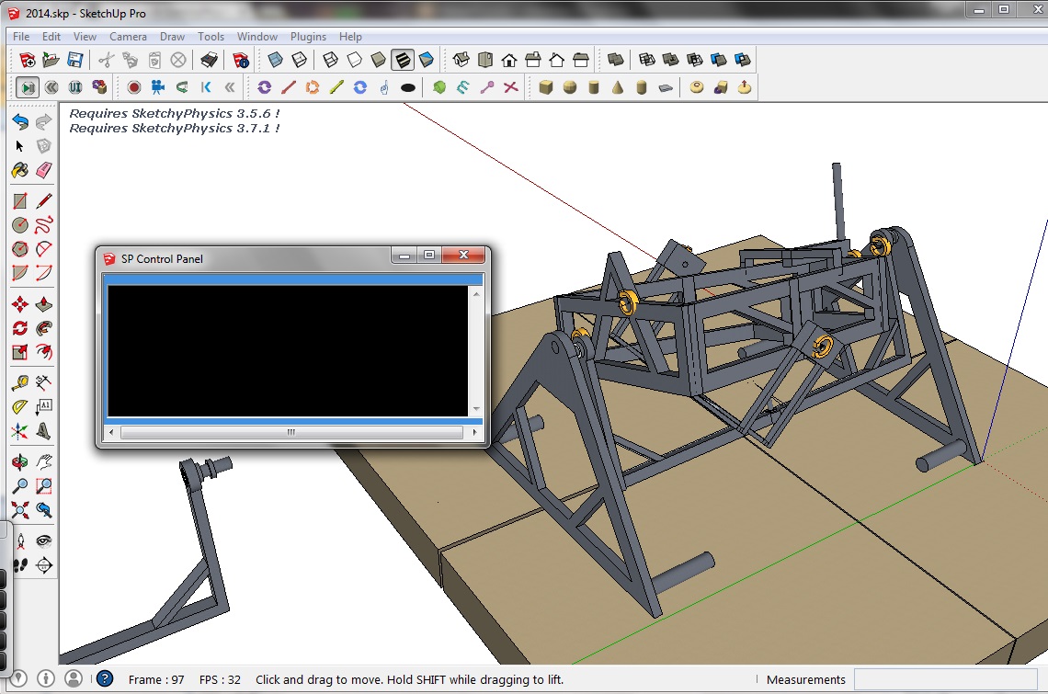Click the status bar help button
Image resolution: width=1048 pixels, height=694 pixels.
pos(105,679)
